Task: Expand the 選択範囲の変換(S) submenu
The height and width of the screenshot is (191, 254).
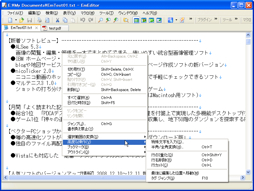Action: [x=105, y=137]
